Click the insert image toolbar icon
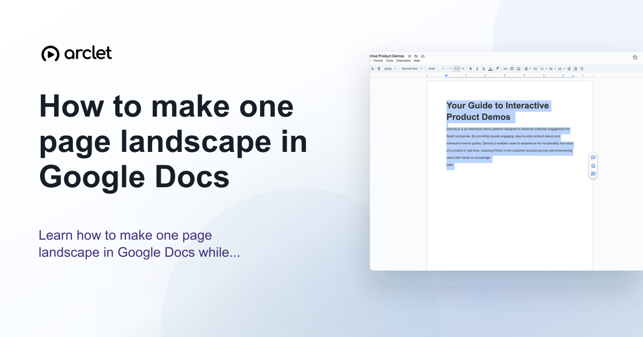The height and width of the screenshot is (337, 643). (519, 68)
